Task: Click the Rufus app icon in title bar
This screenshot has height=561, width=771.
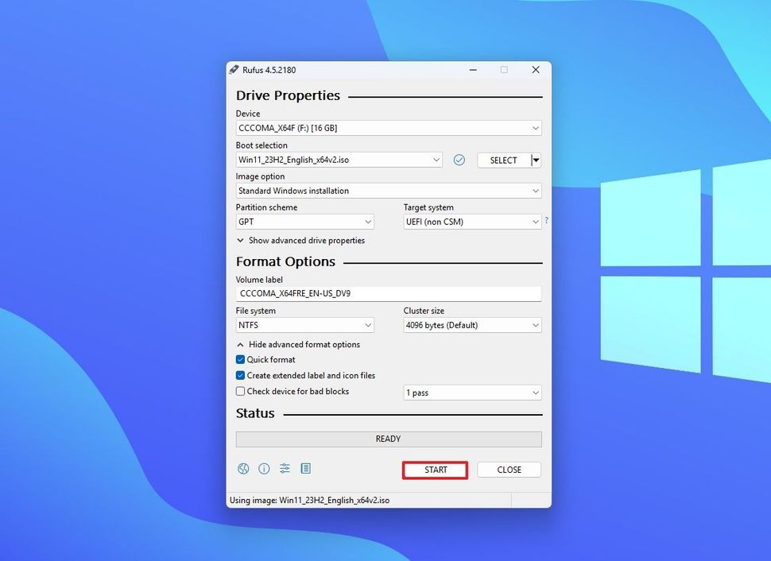Action: tap(234, 70)
